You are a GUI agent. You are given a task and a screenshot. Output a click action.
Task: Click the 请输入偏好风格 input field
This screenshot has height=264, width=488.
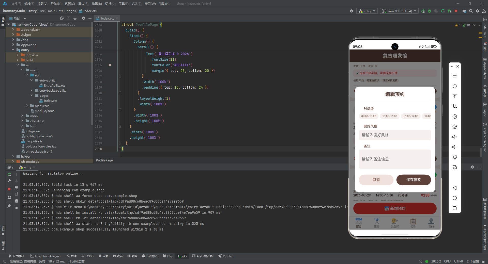tap(395, 135)
